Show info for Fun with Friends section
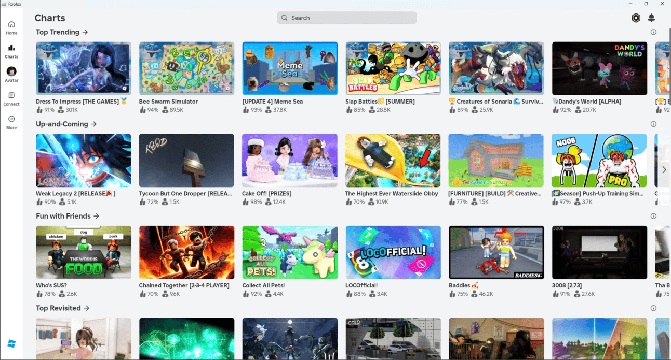This screenshot has width=671, height=360. (x=653, y=216)
